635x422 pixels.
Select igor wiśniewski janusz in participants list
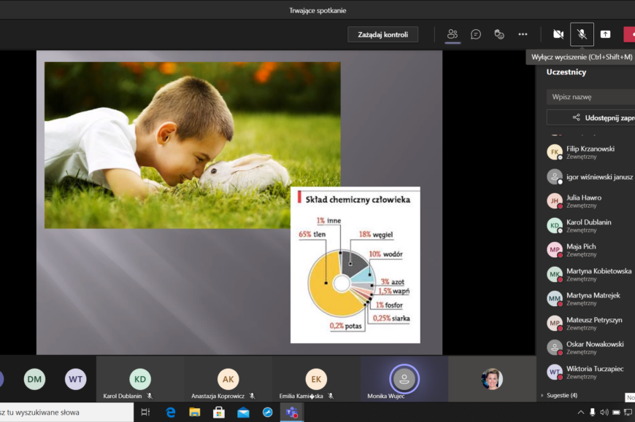pos(591,176)
